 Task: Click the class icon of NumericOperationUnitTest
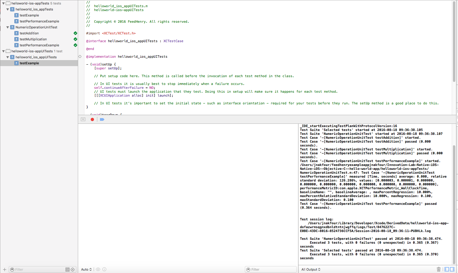[12, 27]
